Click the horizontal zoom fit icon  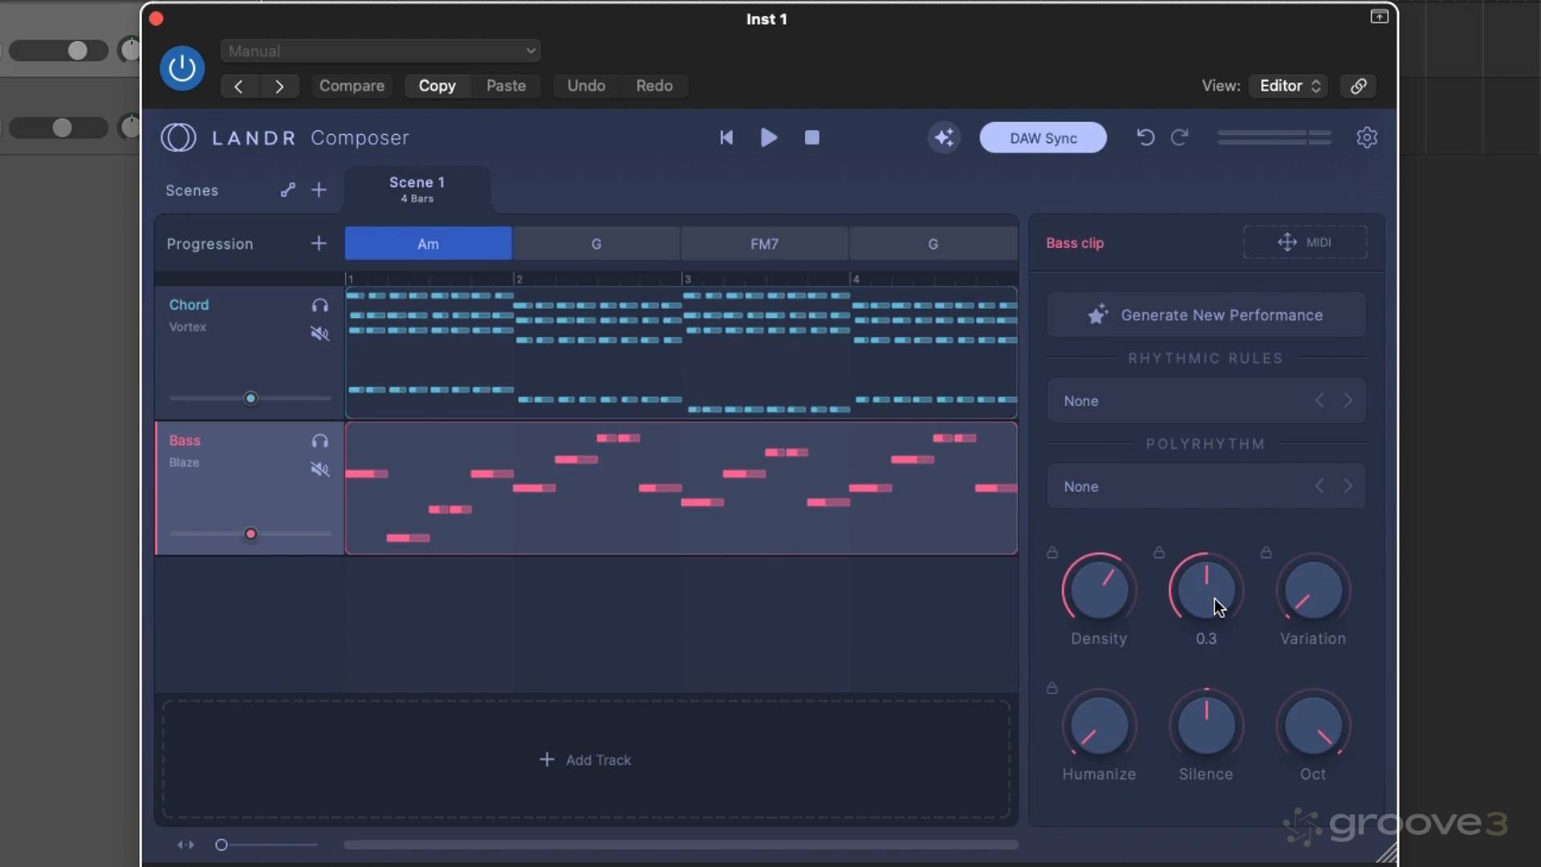186,845
